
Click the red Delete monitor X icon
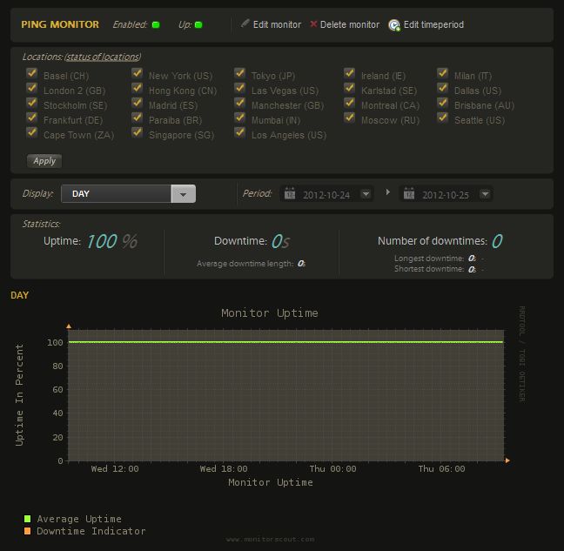coord(313,24)
